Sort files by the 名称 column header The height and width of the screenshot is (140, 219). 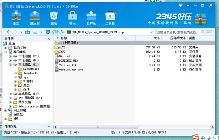click(x=64, y=38)
